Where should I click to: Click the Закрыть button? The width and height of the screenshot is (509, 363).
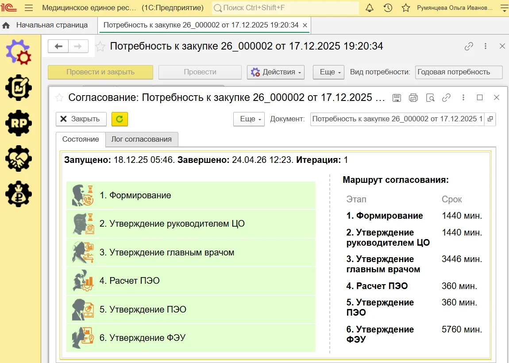81,119
